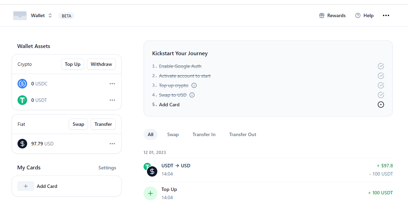Click the info icon beside Swap to USD
Viewport: 408px width, 216px height.
point(192,95)
